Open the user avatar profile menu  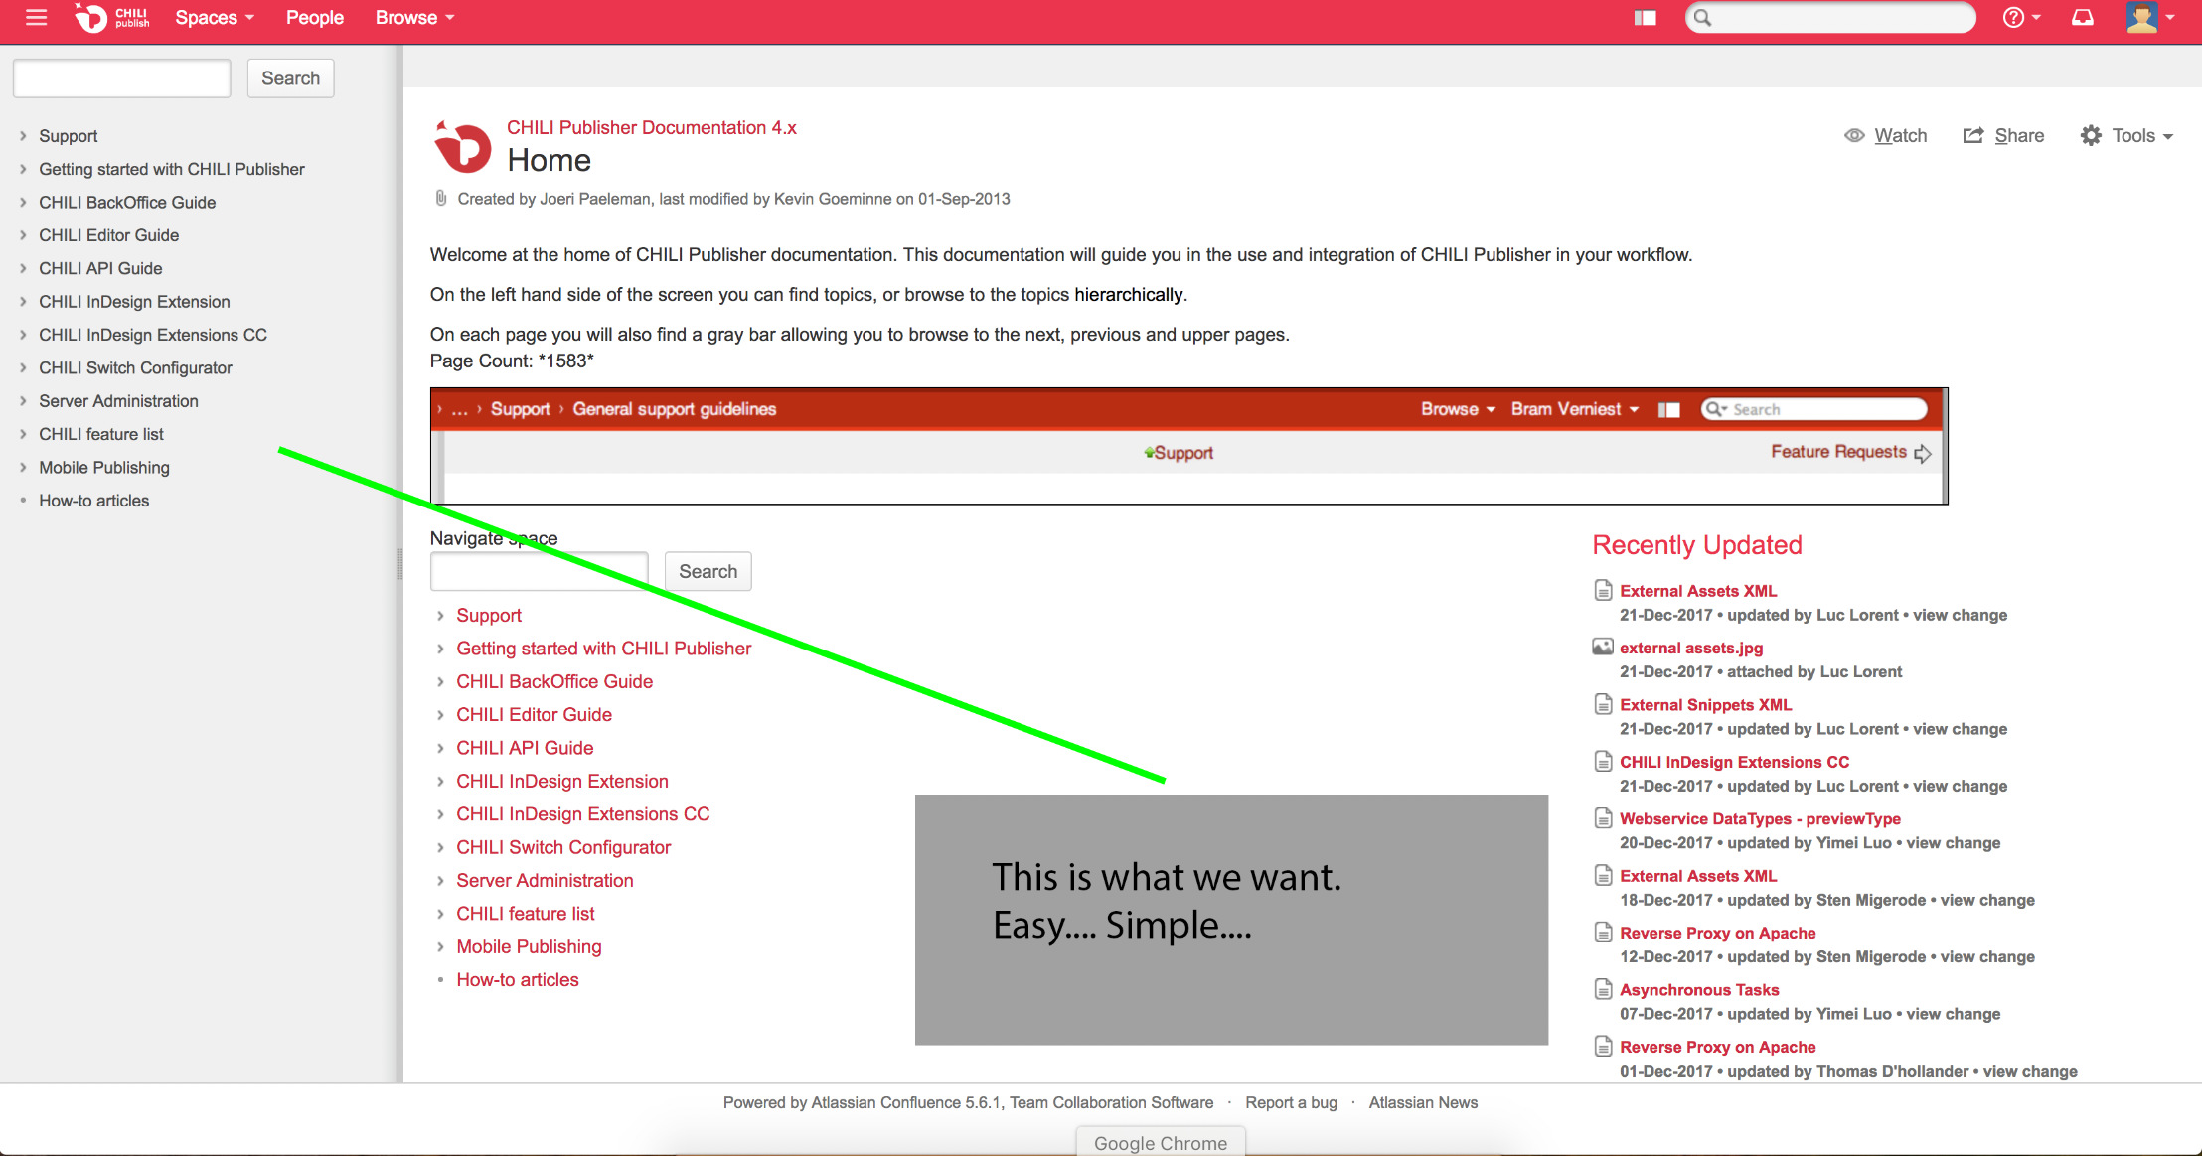click(2150, 17)
